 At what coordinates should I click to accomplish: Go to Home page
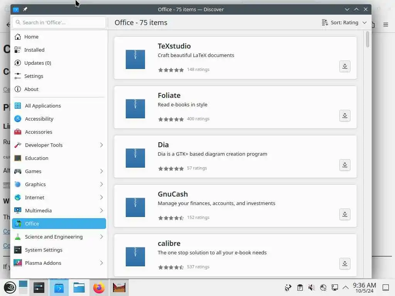59,37
